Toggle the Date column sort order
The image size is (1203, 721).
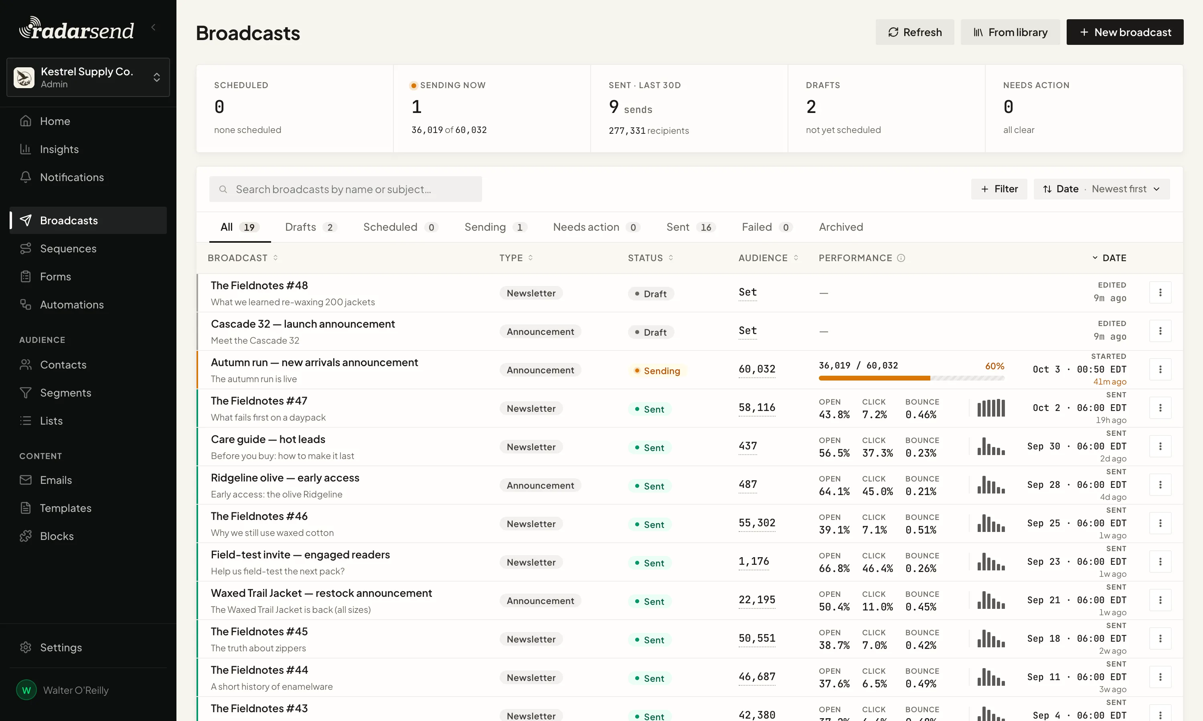[1109, 258]
